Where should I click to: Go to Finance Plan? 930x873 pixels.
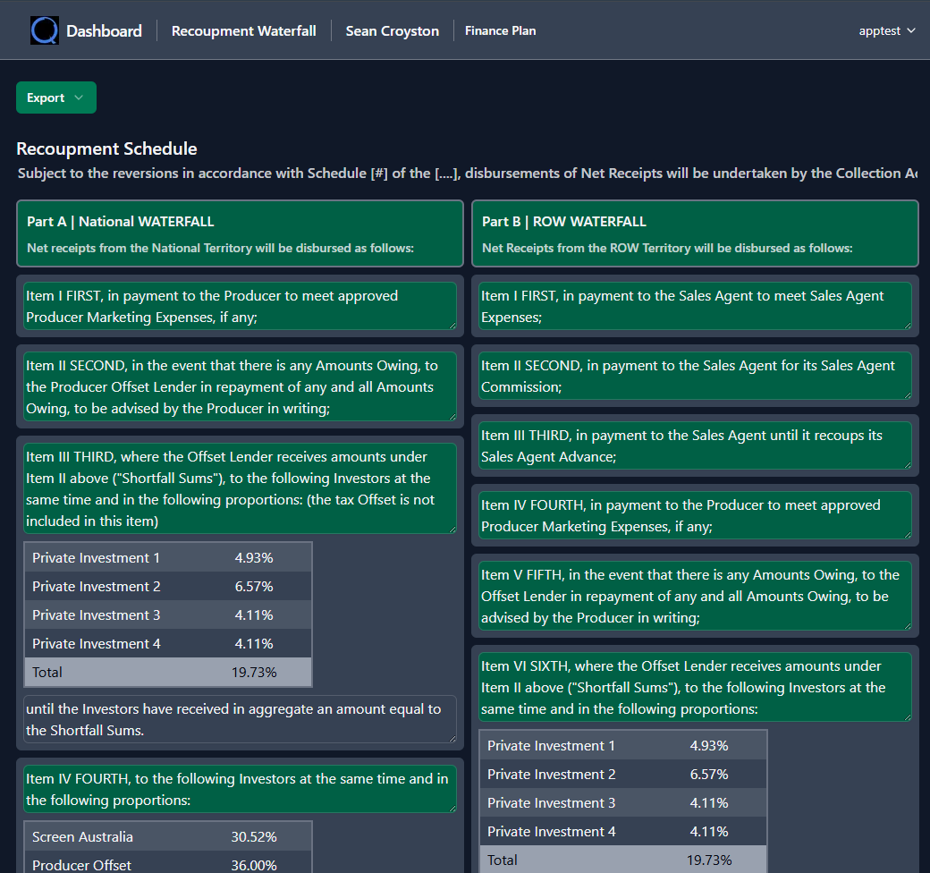pos(500,30)
